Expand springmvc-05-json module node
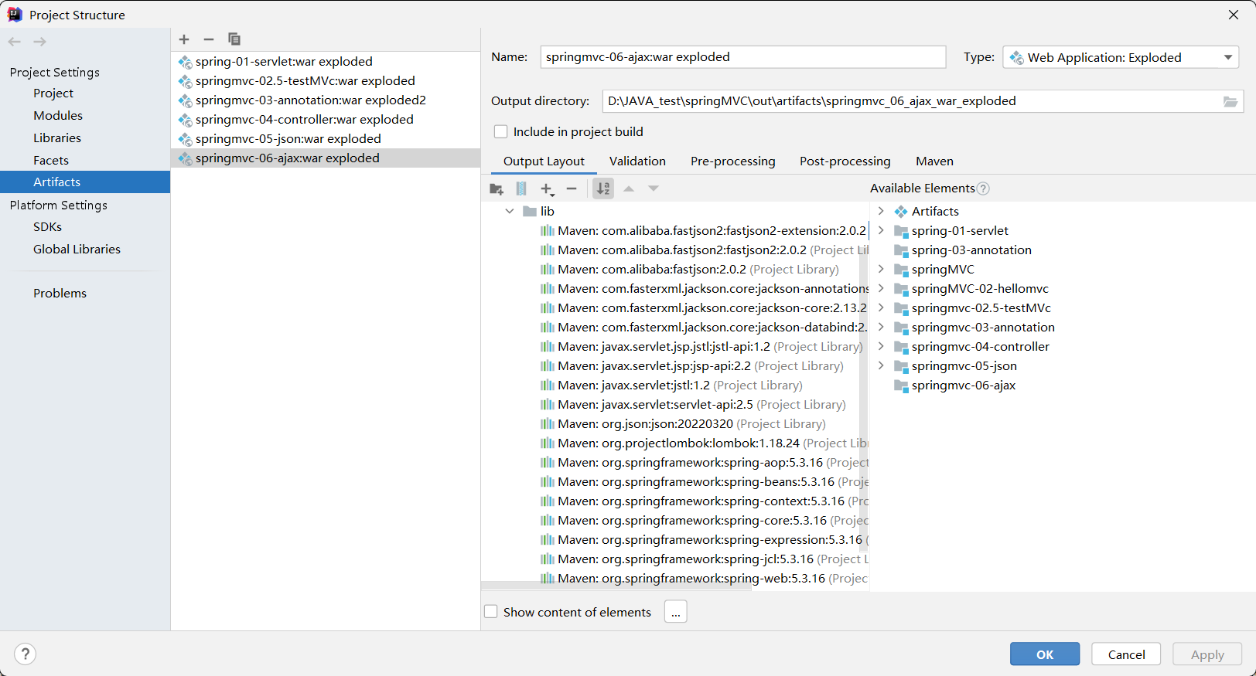The image size is (1256, 676). (x=881, y=365)
